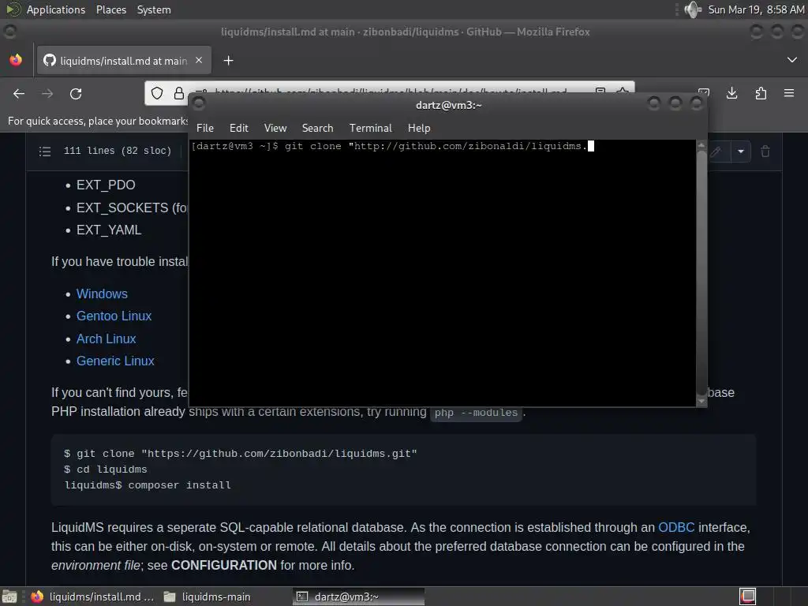The height and width of the screenshot is (606, 808).
Task: Open GitHub file outline list icon
Action: pos(45,151)
